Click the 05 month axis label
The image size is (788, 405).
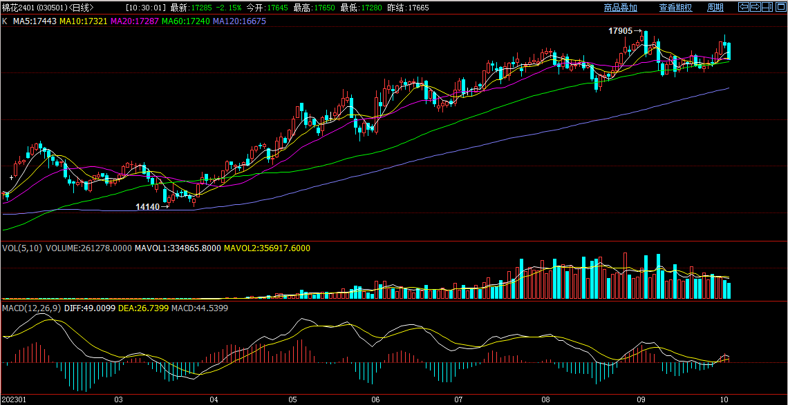coord(293,400)
